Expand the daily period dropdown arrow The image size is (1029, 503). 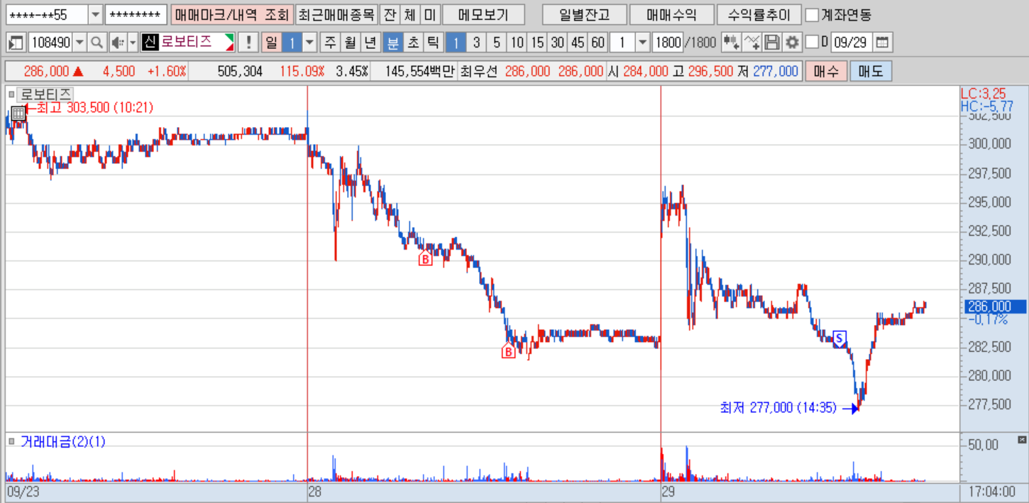(x=310, y=43)
